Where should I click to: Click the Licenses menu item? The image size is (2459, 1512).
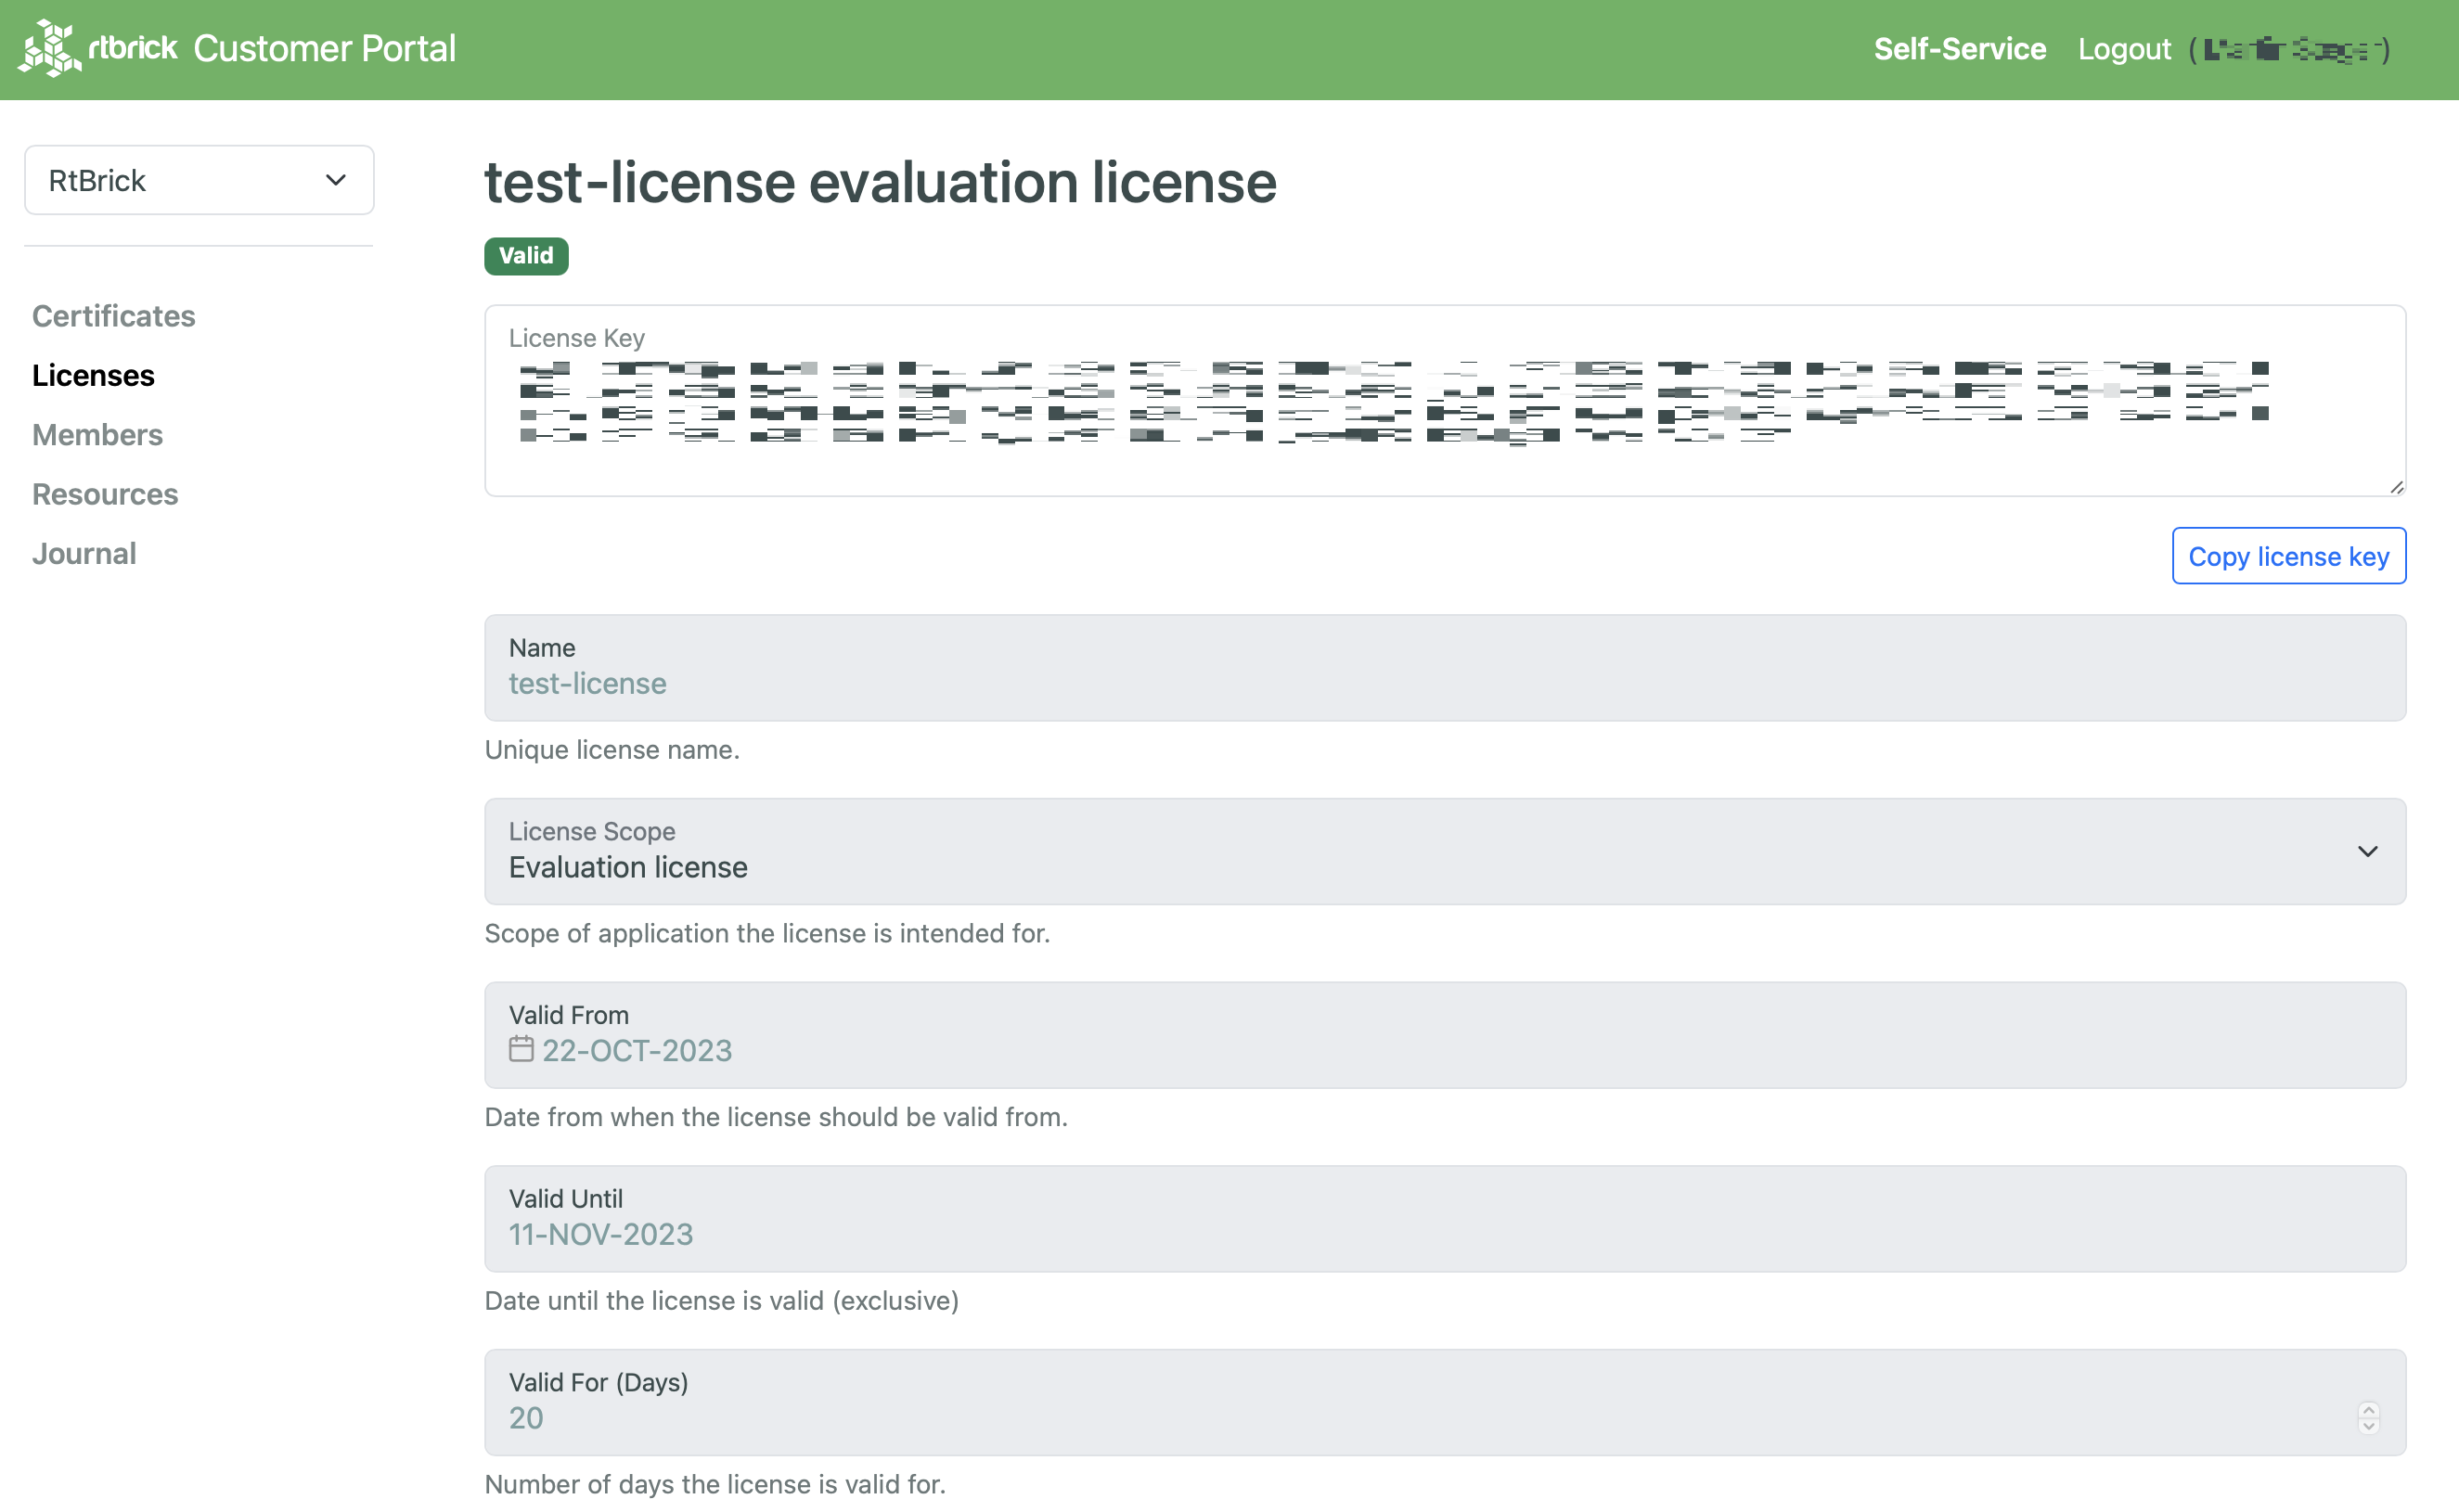pos(93,374)
